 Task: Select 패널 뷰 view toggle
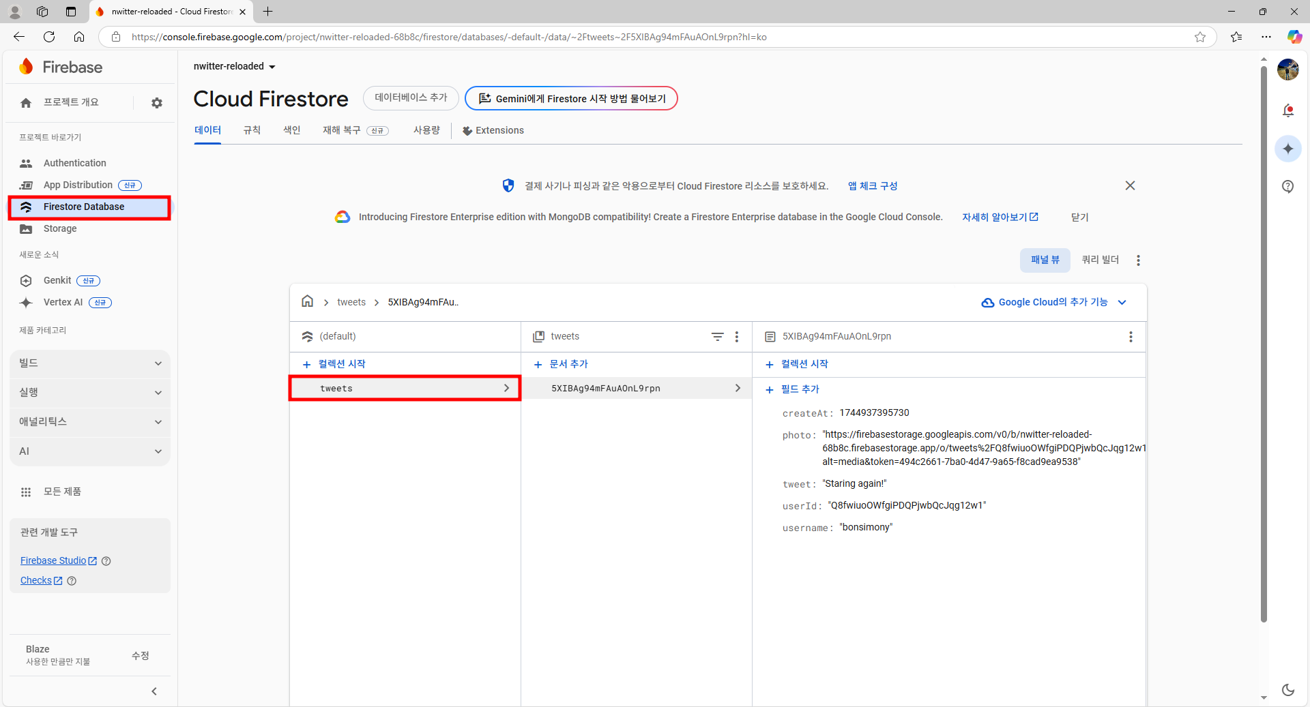tap(1045, 260)
